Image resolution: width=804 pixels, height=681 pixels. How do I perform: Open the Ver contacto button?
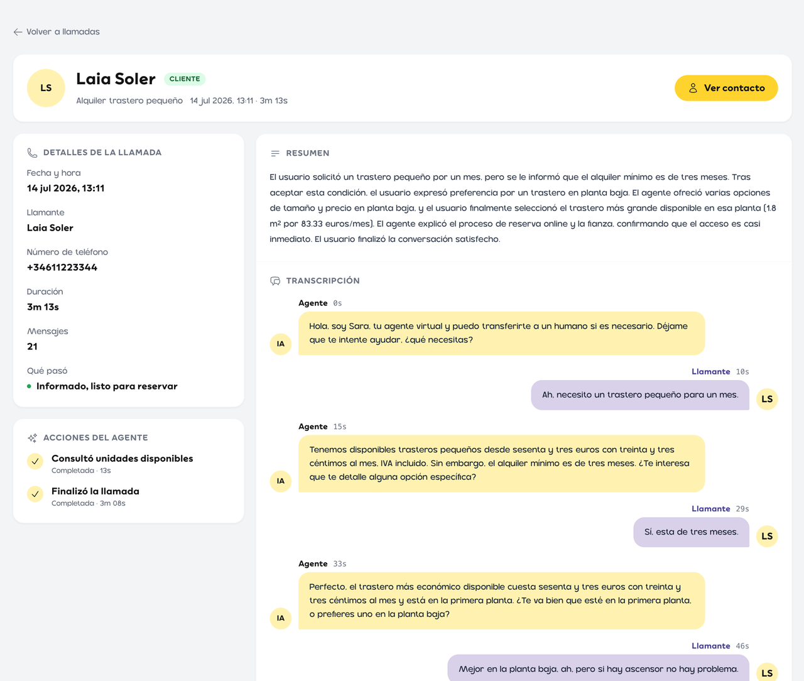726,88
